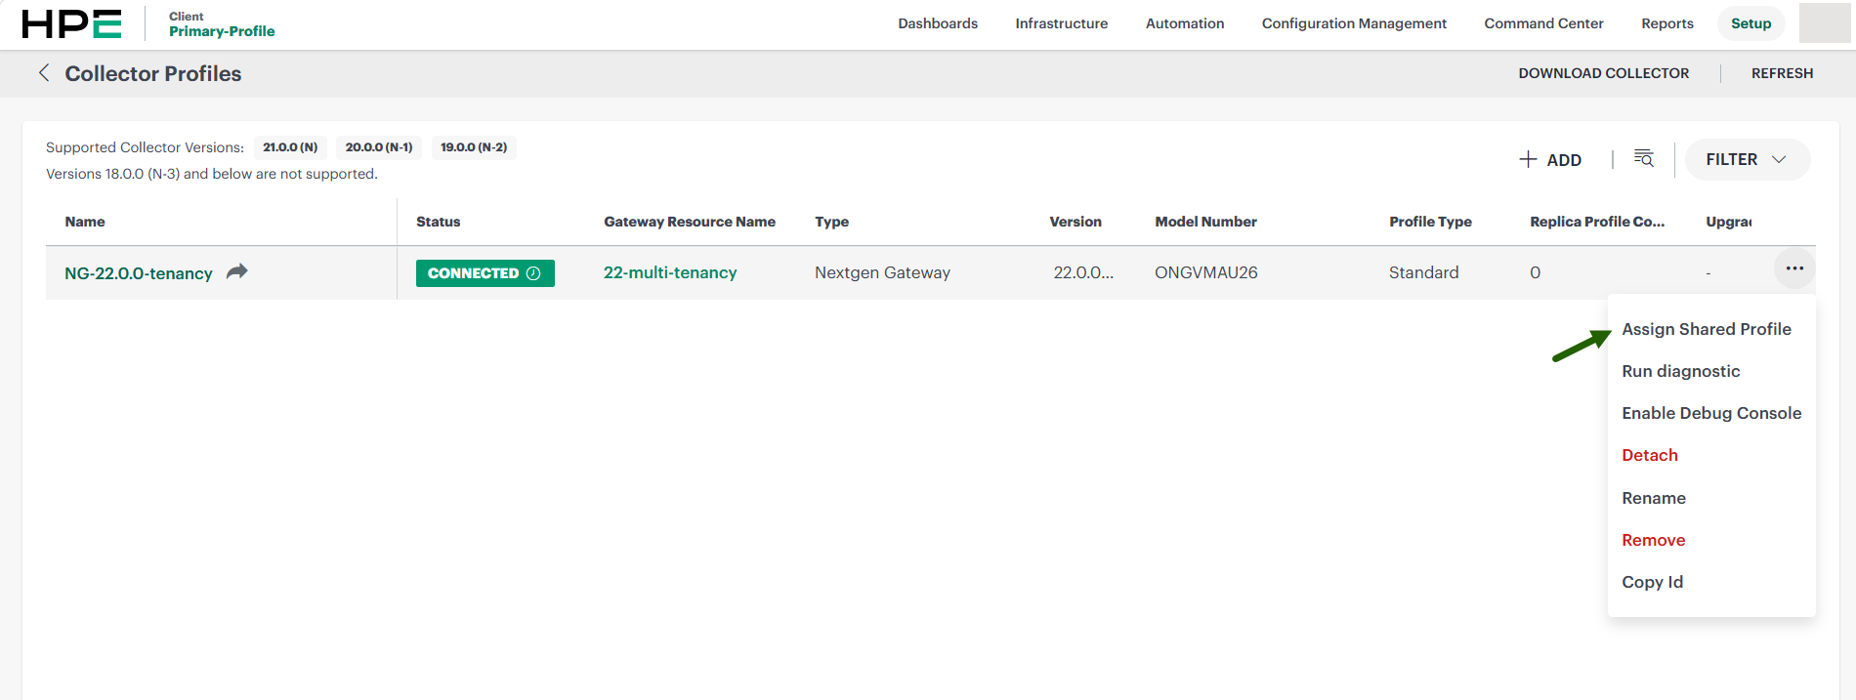This screenshot has width=1856, height=700.
Task: Click the REFRESH button
Action: [x=1782, y=73]
